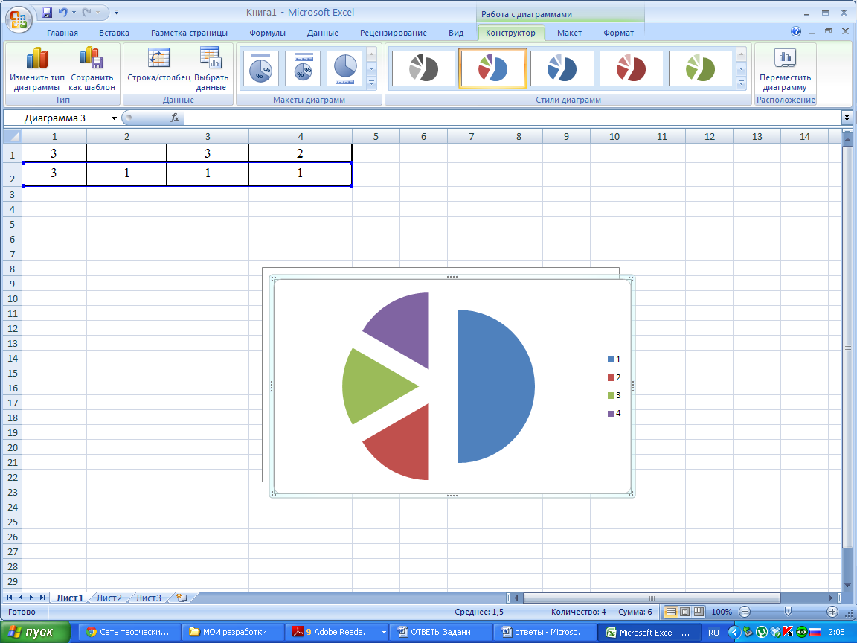Click legend entry 4 in chart
Screen dimensions: 857x643
click(x=614, y=413)
